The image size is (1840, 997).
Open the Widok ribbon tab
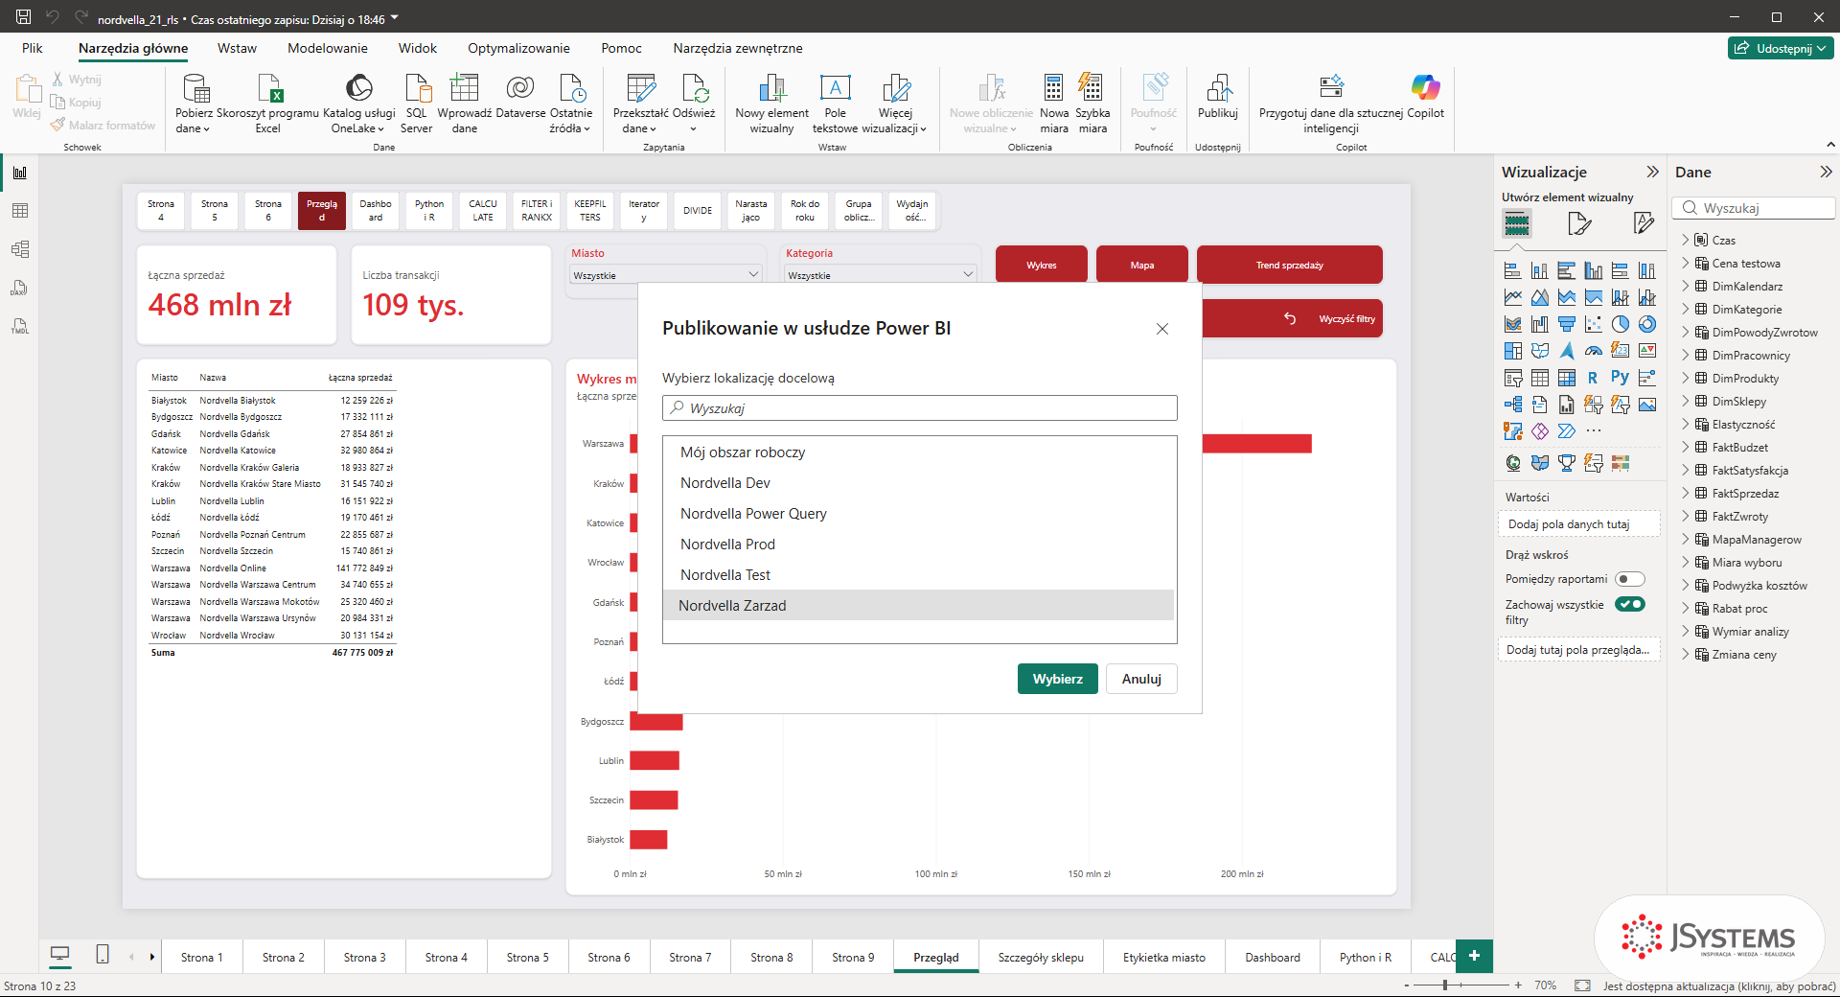click(x=418, y=48)
